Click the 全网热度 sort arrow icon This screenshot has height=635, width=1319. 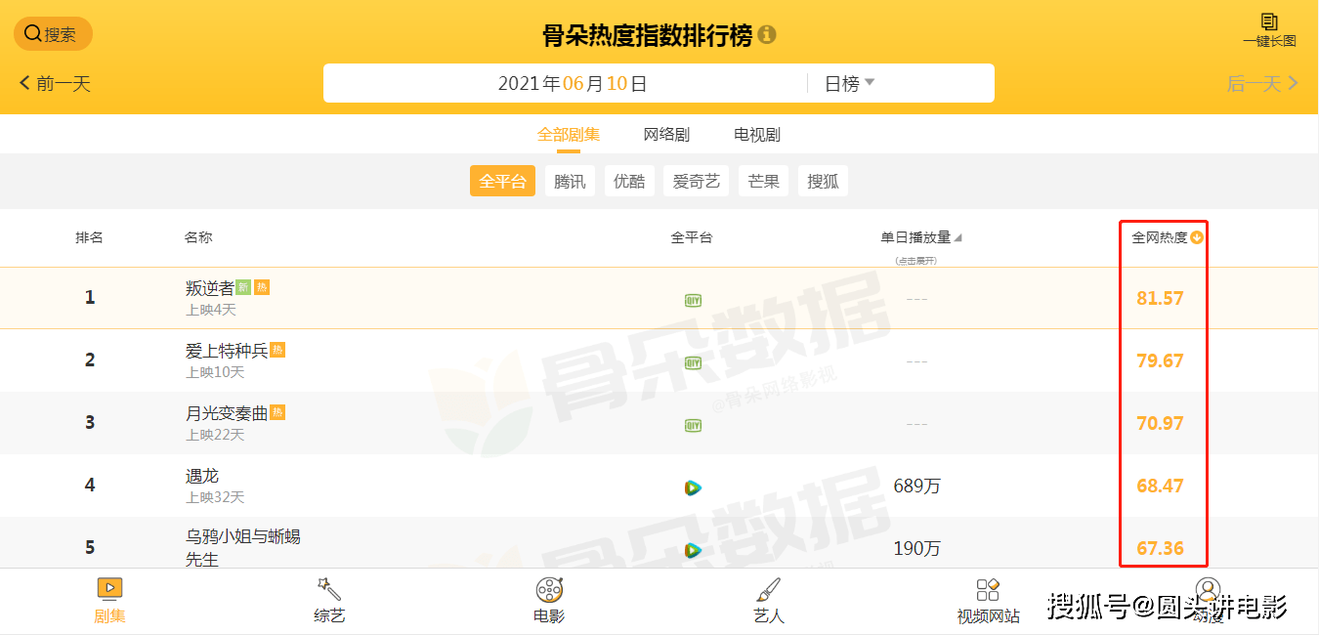click(x=1197, y=237)
